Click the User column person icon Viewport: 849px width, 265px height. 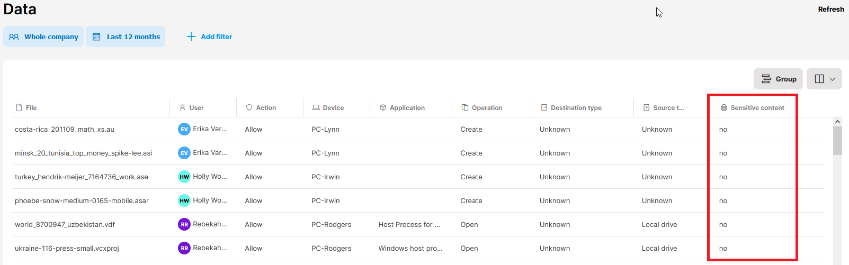(183, 108)
